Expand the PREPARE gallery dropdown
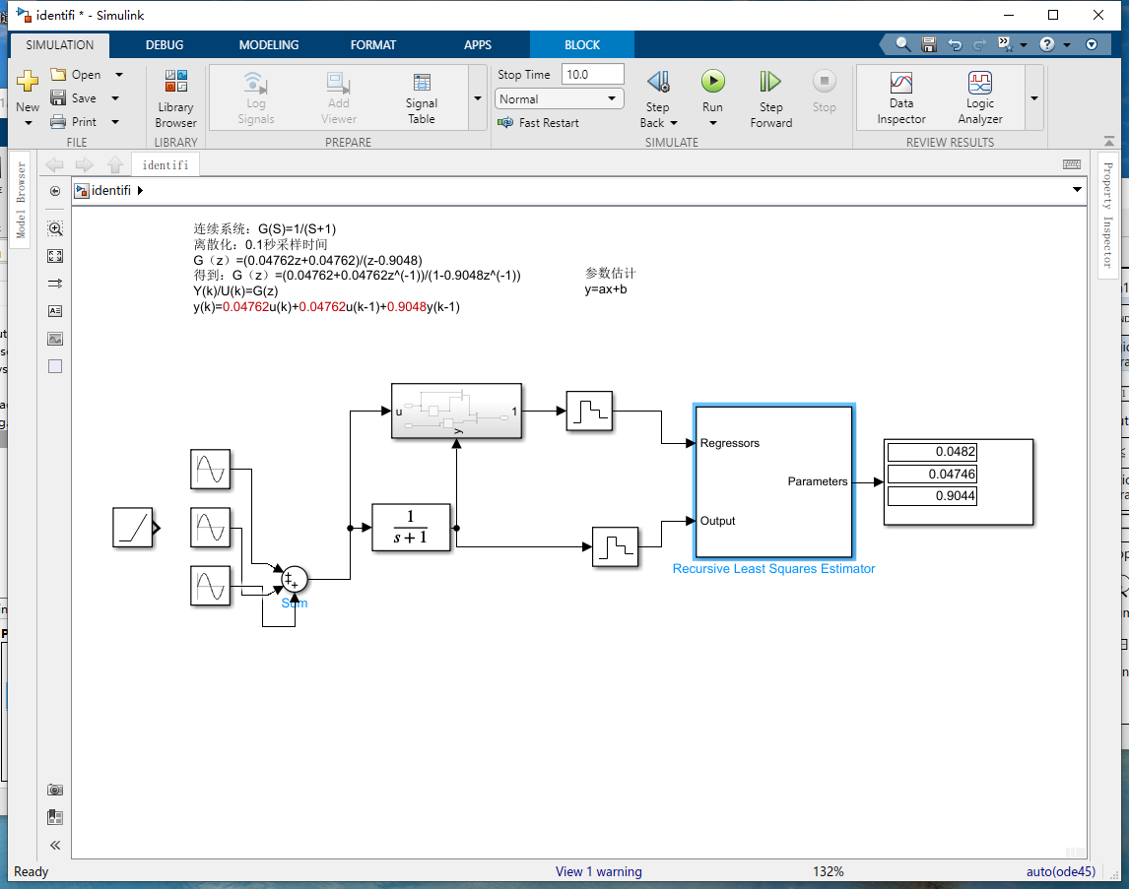The height and width of the screenshot is (889, 1129). tap(478, 98)
